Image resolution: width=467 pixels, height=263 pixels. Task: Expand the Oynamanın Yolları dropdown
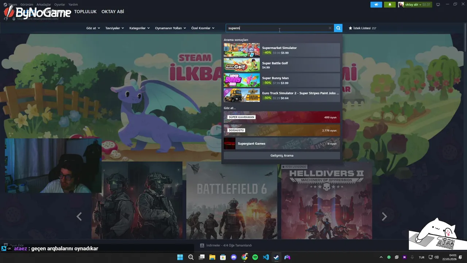pos(170,28)
